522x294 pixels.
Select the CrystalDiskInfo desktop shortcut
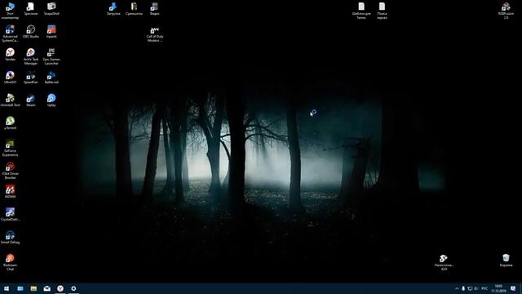click(x=10, y=214)
